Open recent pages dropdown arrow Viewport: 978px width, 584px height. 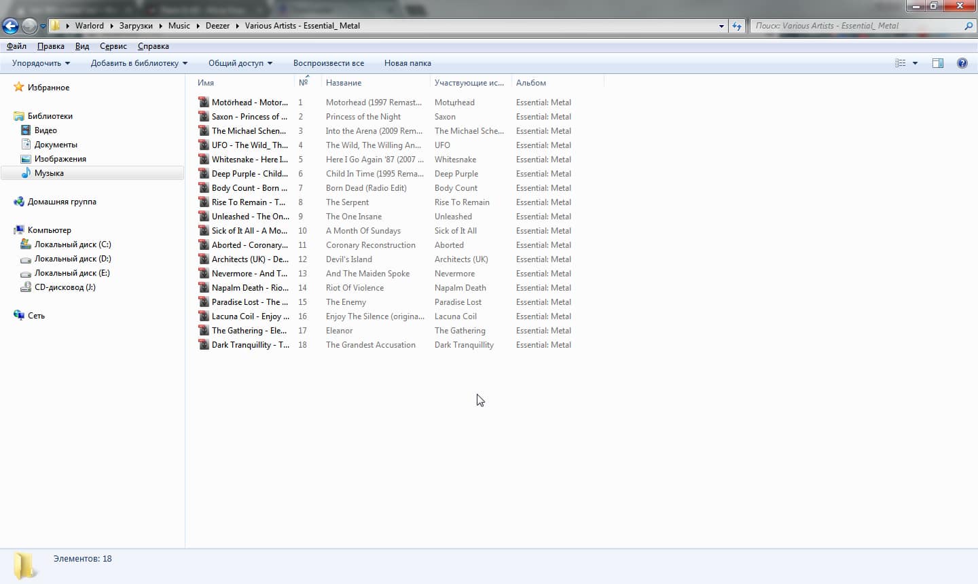tap(43, 26)
